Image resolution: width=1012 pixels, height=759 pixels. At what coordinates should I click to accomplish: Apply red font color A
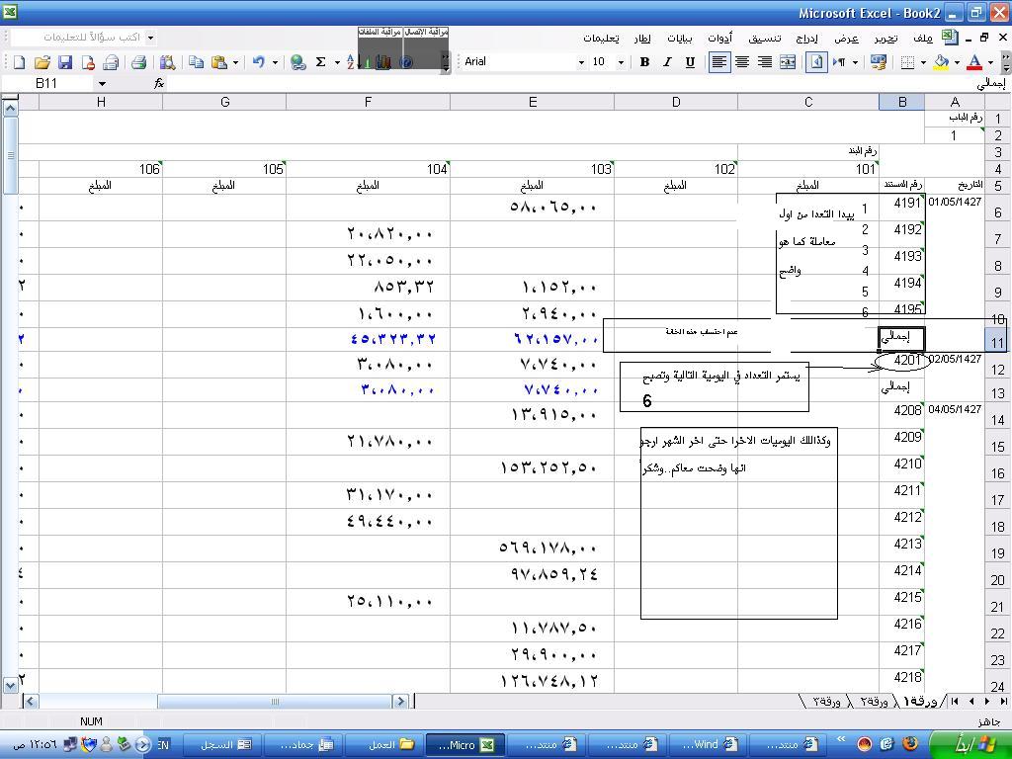click(975, 62)
